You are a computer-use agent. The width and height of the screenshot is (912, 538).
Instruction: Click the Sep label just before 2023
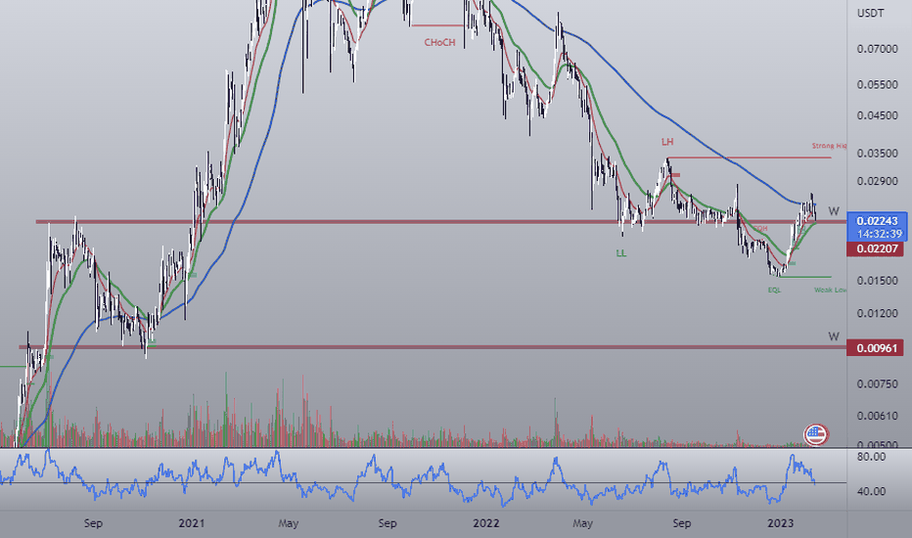point(682,523)
